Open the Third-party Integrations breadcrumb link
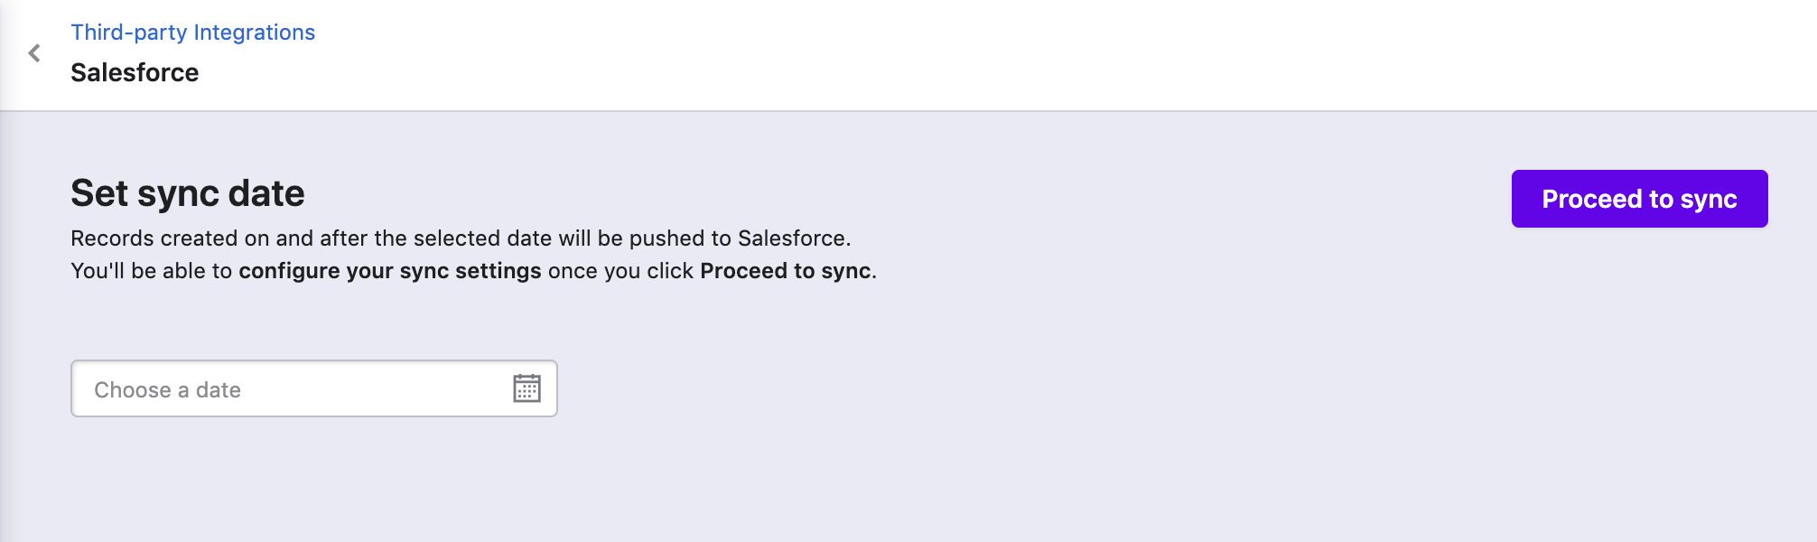 pos(192,33)
